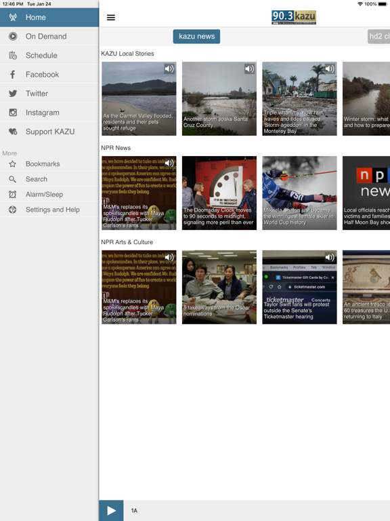Open the On Demand menu item

coord(49,36)
